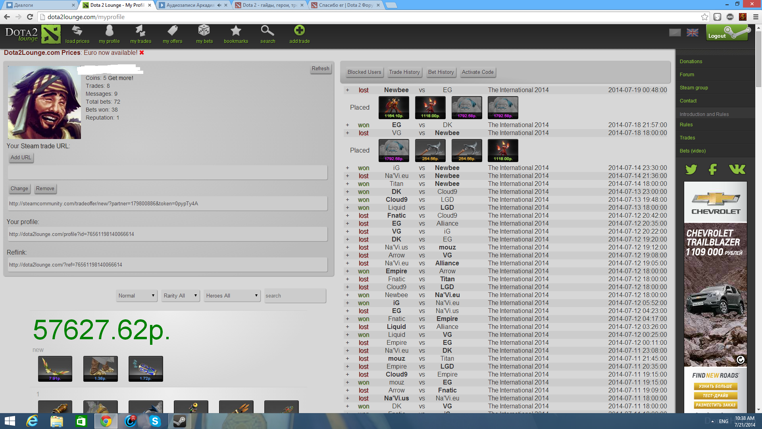Collapse the lost VG vs Newbee bet
This screenshot has height=429, width=762.
[x=347, y=133]
